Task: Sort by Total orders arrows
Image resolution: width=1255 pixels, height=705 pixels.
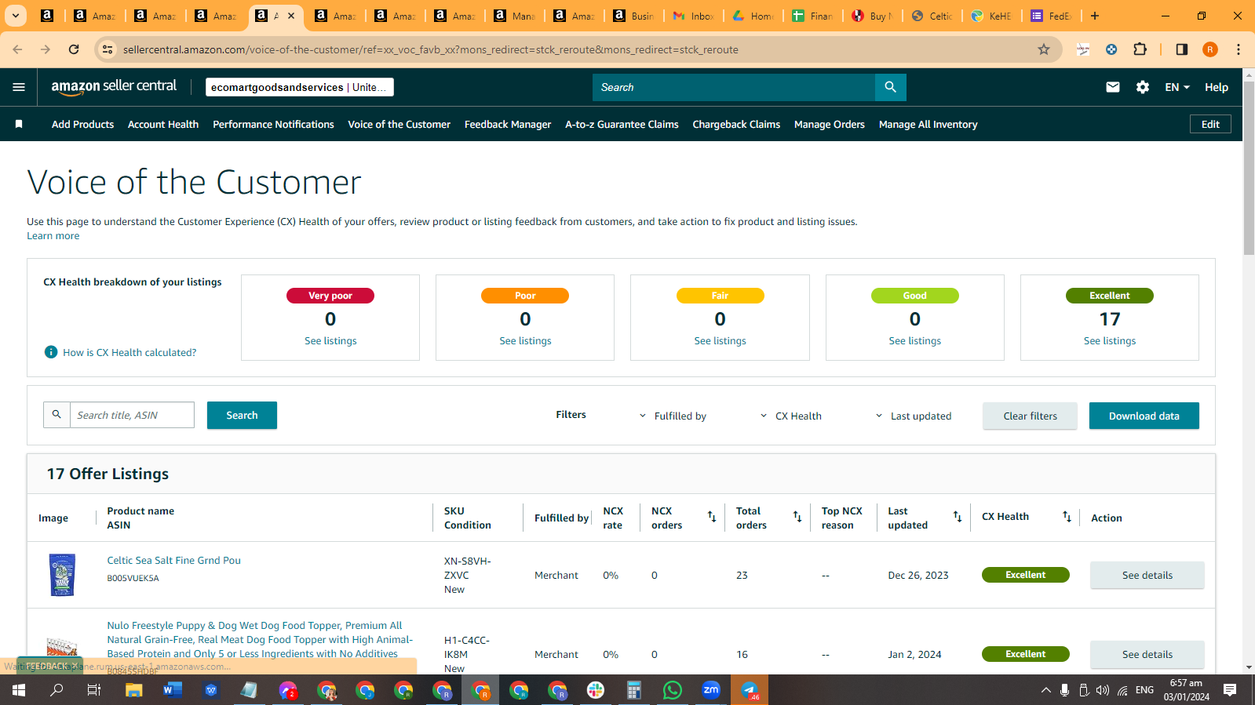Action: coord(797,517)
